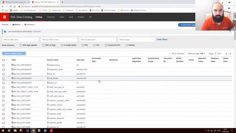Image resolution: width=236 pixels, height=133 pixels.
Task: Click the column icon beside customer_email
Action: [48, 114]
